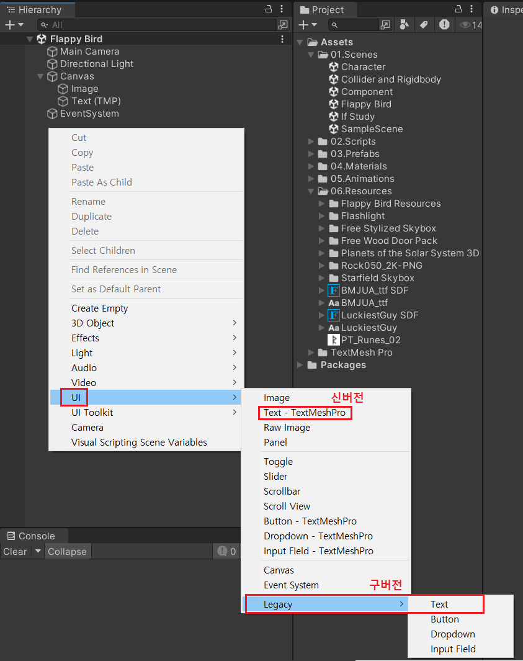Image resolution: width=523 pixels, height=661 pixels.
Task: Open the Hierarchy panel three-dot menu
Action: point(282,9)
